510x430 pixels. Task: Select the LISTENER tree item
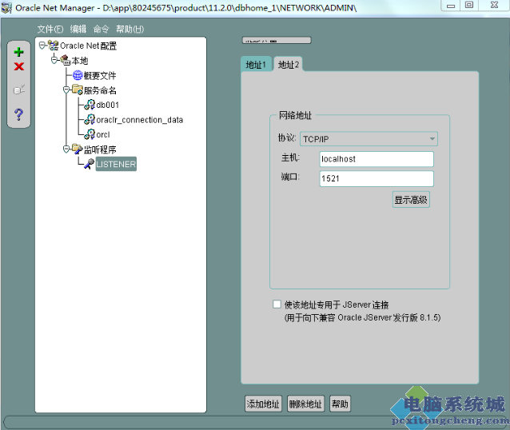click(116, 164)
